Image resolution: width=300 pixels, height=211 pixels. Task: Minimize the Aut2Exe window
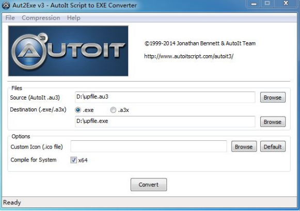click(x=254, y=4)
